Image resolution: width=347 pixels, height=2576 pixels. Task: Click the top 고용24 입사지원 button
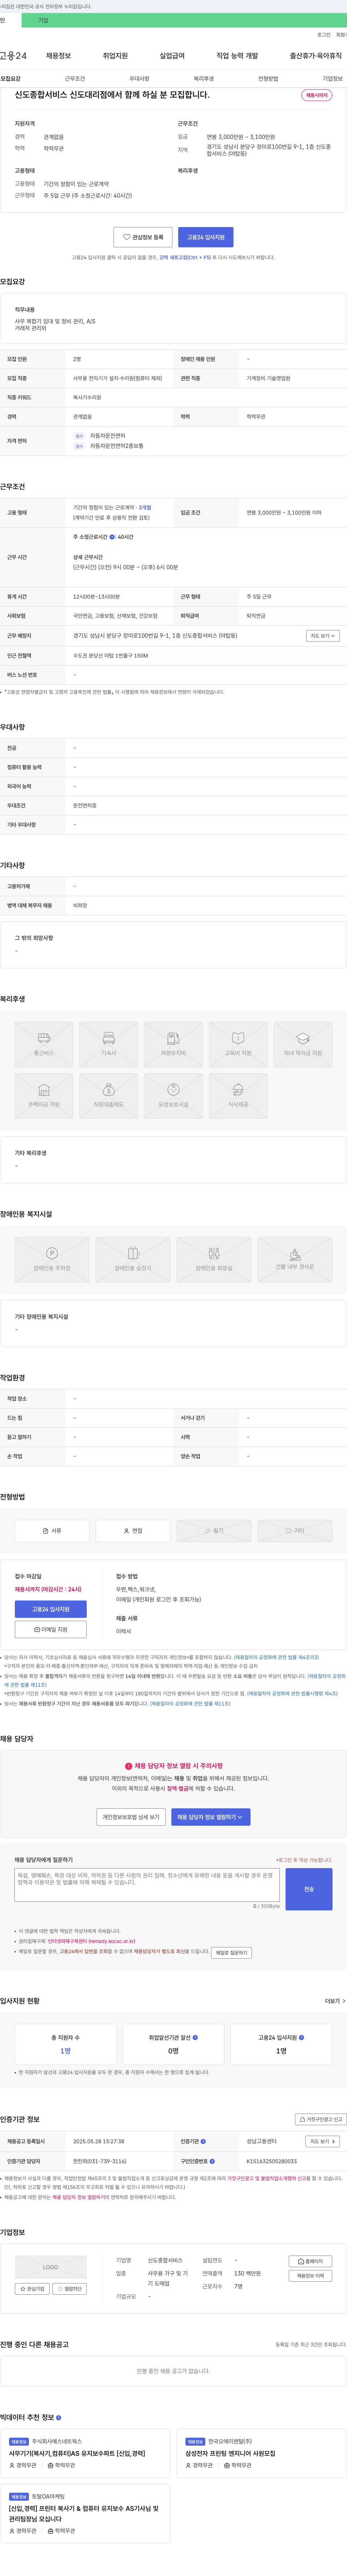coord(205,237)
